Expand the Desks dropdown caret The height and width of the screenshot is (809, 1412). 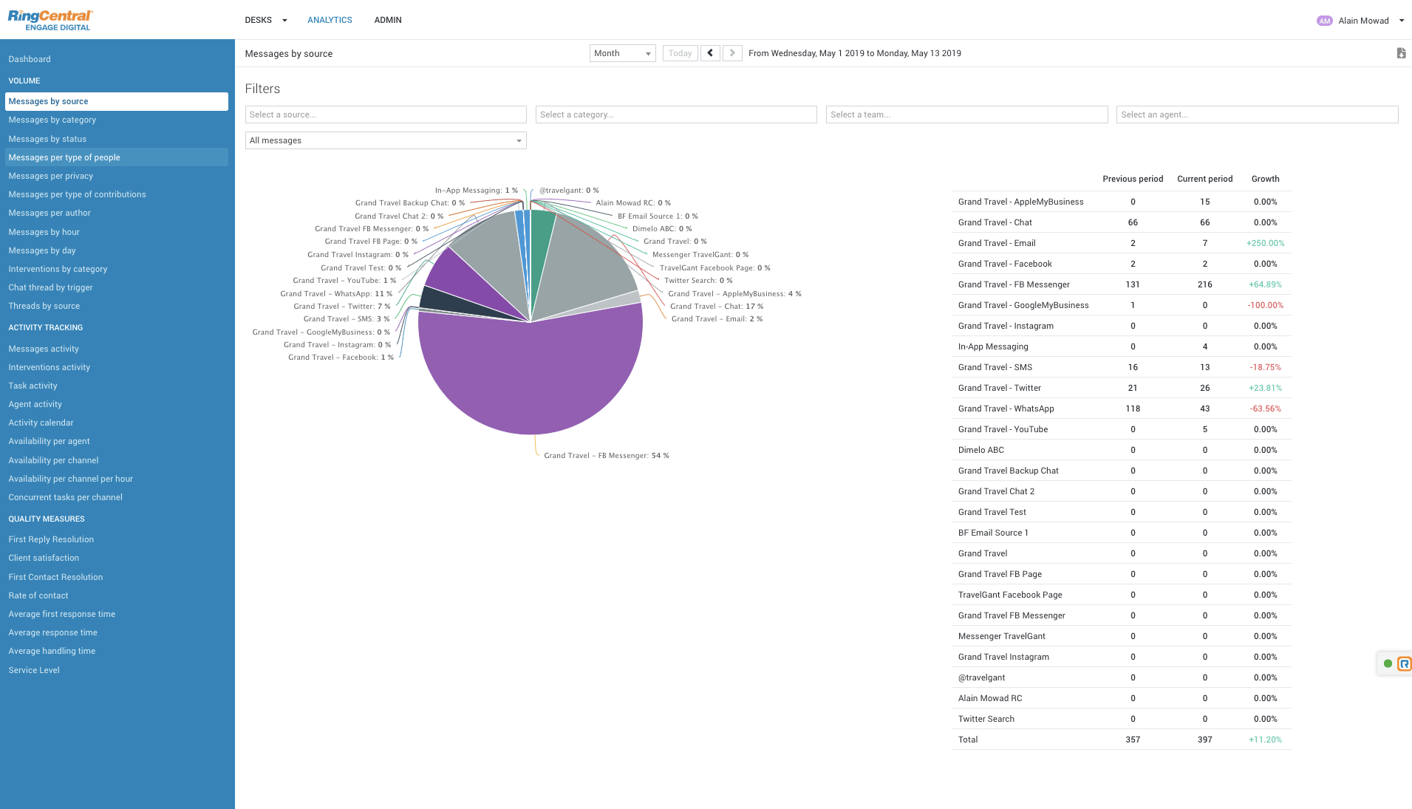tap(284, 21)
